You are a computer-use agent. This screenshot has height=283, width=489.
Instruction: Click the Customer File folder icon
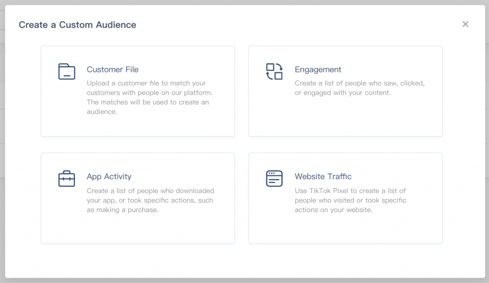pyautogui.click(x=67, y=71)
